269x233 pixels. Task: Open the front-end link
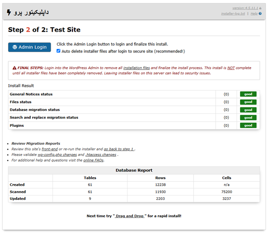coord(50,149)
